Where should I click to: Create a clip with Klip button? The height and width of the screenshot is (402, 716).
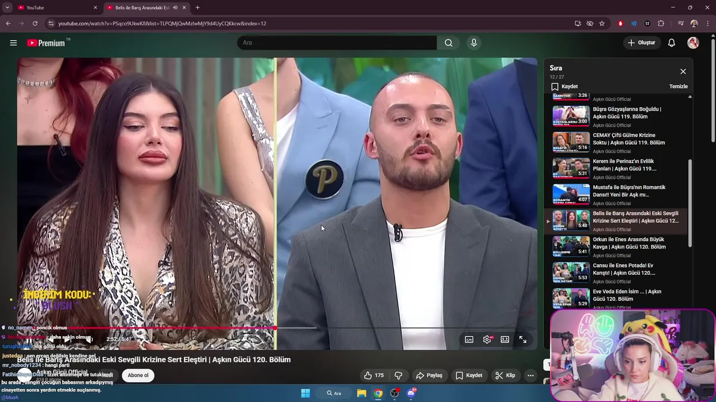tap(505, 375)
